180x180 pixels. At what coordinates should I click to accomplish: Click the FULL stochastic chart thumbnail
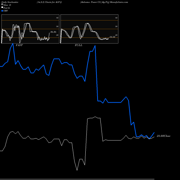tap(89, 29)
